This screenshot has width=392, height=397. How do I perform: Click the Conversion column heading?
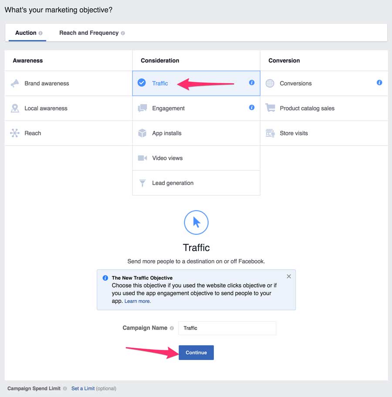[x=284, y=61]
